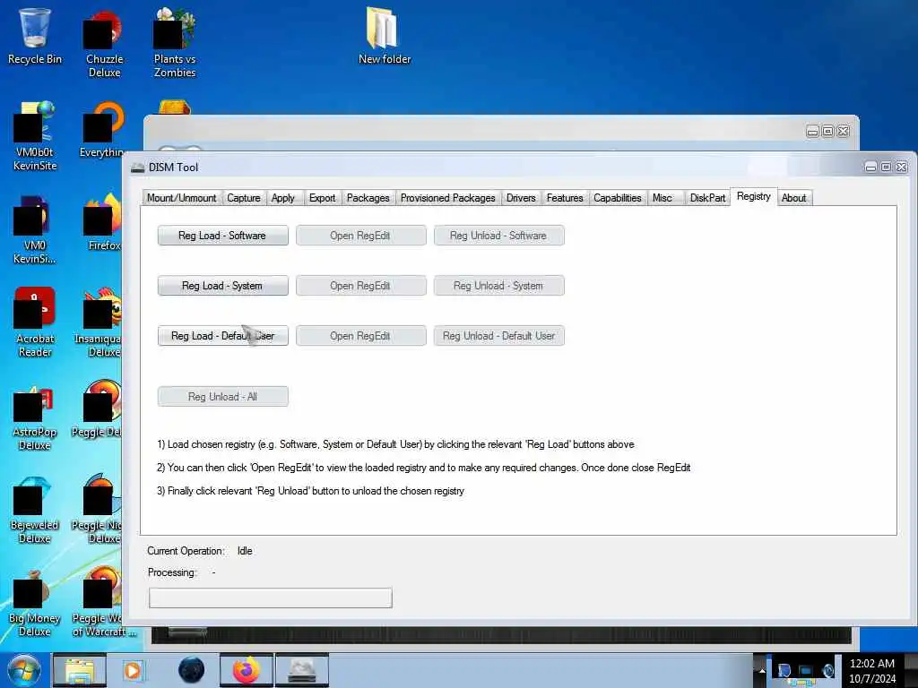Click Reg Load - System button
The width and height of the screenshot is (918, 688).
pos(222,286)
